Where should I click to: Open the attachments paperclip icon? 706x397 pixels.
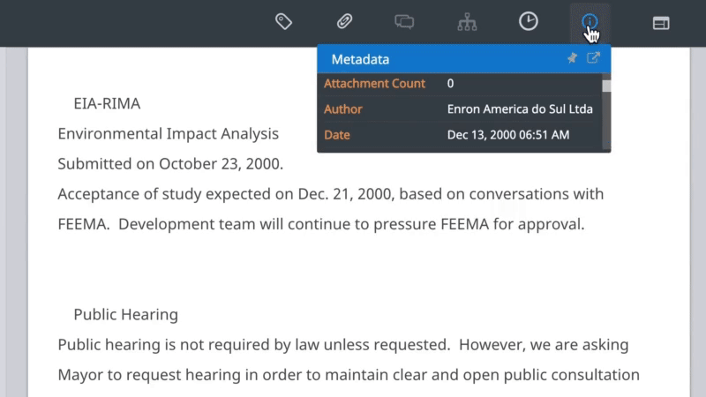point(344,21)
